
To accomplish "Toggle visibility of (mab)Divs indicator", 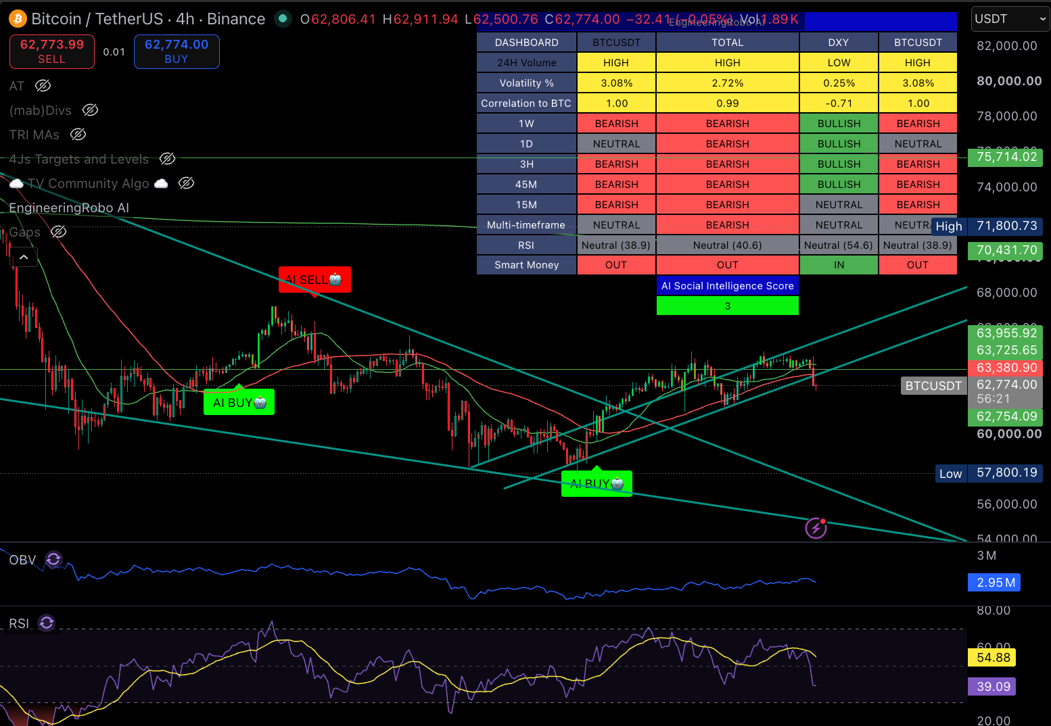I will coord(90,110).
